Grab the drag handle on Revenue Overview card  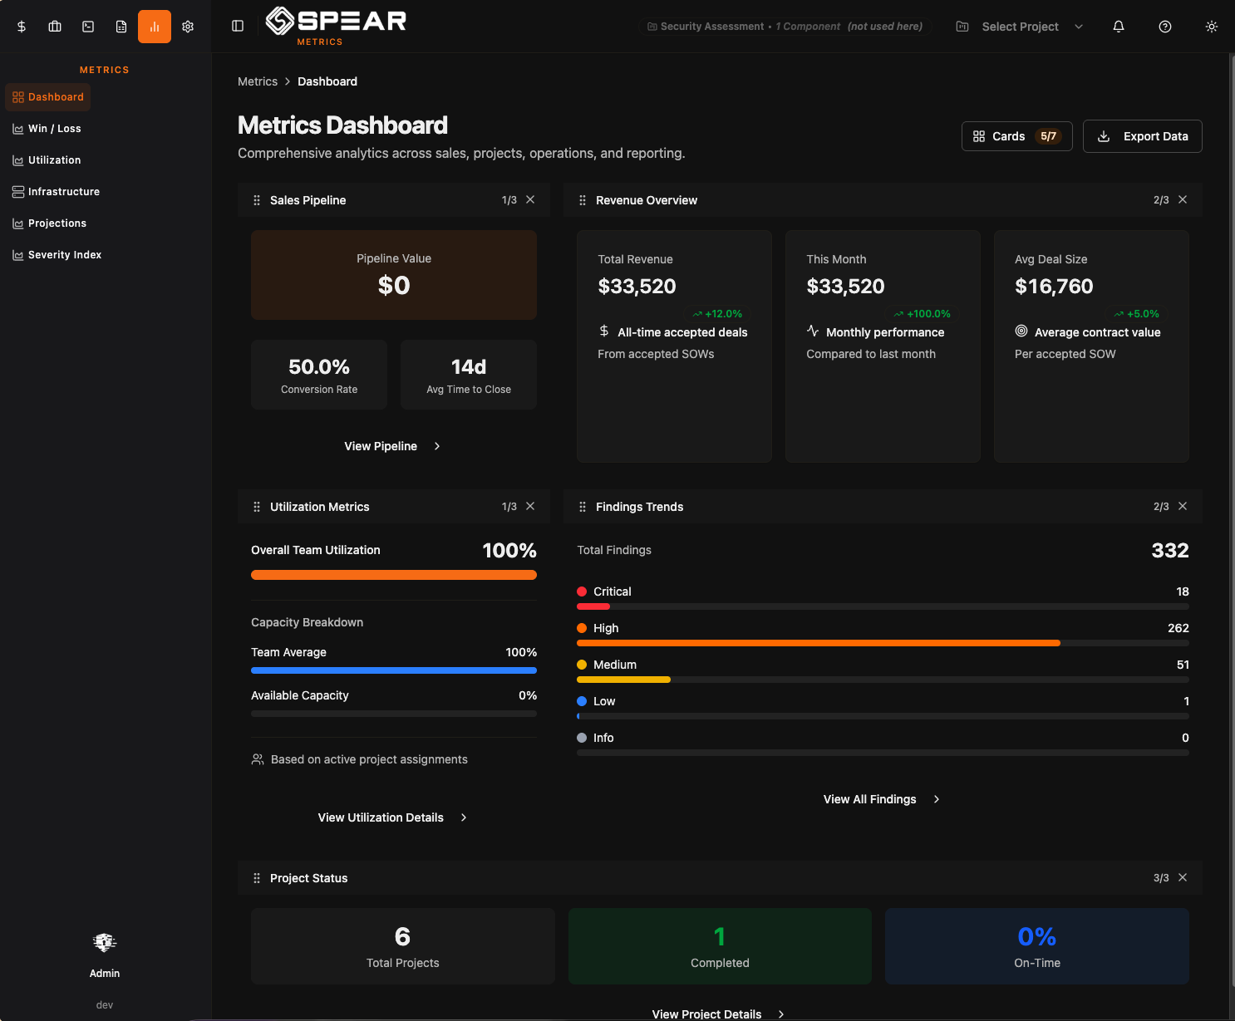[582, 199]
